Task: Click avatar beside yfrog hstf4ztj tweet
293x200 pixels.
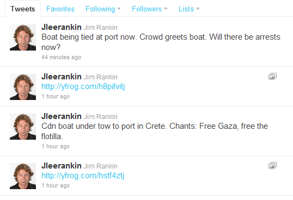Action: [23, 176]
